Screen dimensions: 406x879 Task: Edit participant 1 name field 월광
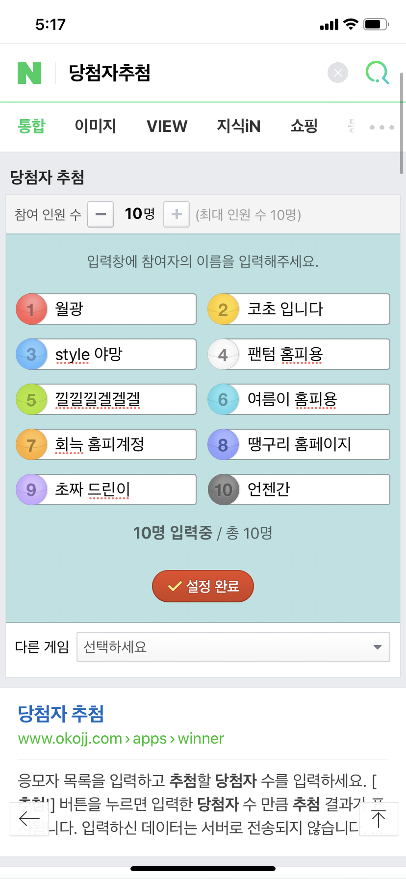tap(122, 309)
